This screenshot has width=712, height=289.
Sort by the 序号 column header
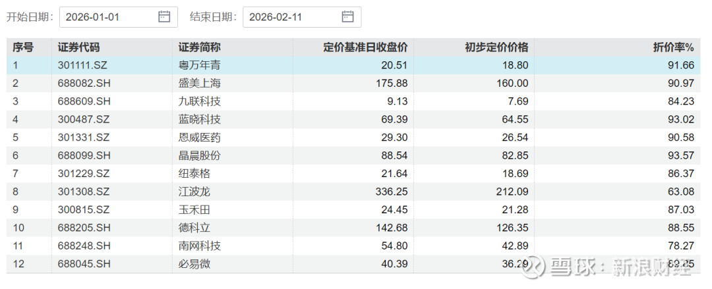click(x=23, y=47)
